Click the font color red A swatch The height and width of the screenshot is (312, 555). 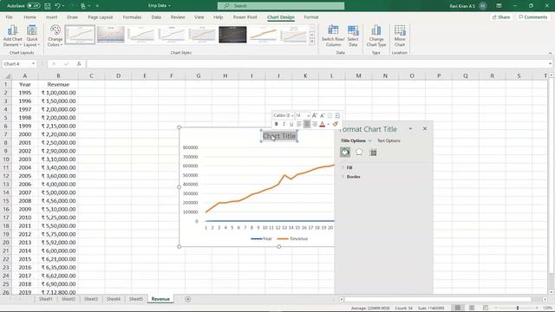322,124
